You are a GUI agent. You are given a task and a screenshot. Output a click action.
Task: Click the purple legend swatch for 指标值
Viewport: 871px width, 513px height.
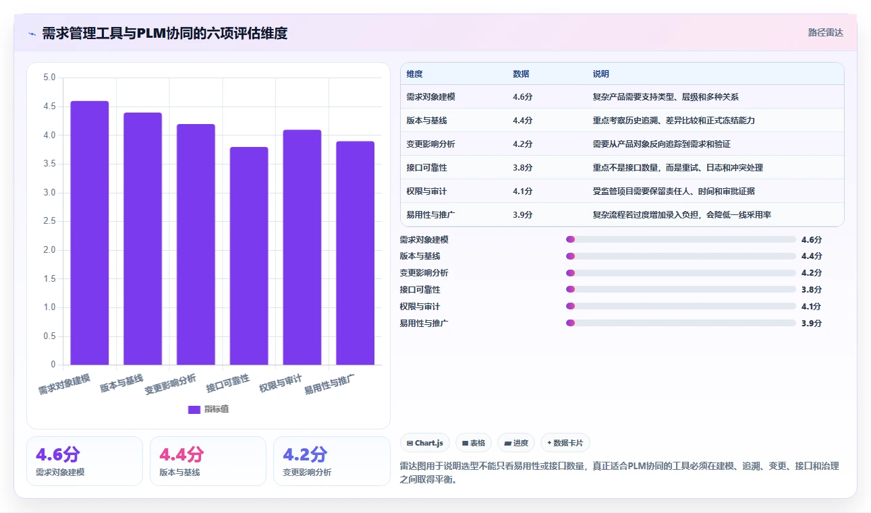194,409
